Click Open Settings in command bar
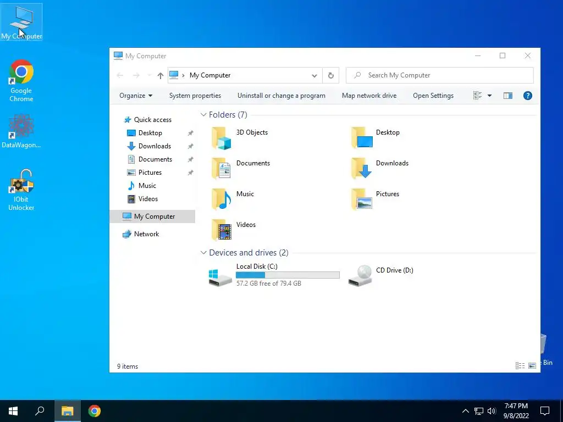 (433, 96)
